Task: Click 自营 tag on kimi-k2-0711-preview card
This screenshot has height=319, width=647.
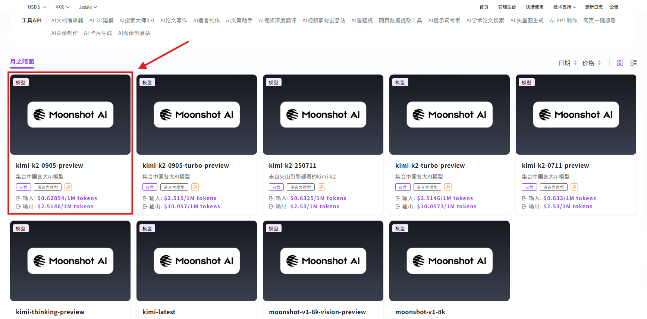Action: coord(529,187)
